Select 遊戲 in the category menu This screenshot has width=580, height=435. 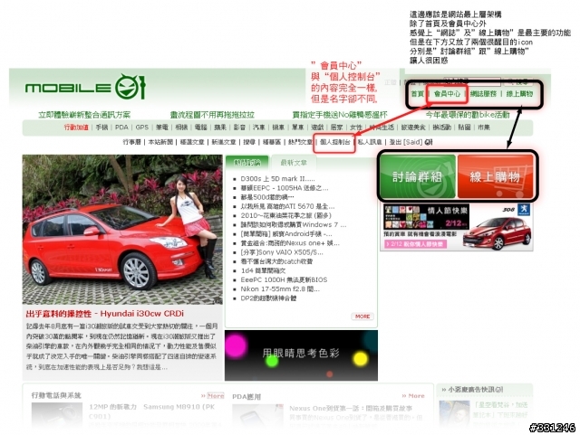click(x=317, y=128)
